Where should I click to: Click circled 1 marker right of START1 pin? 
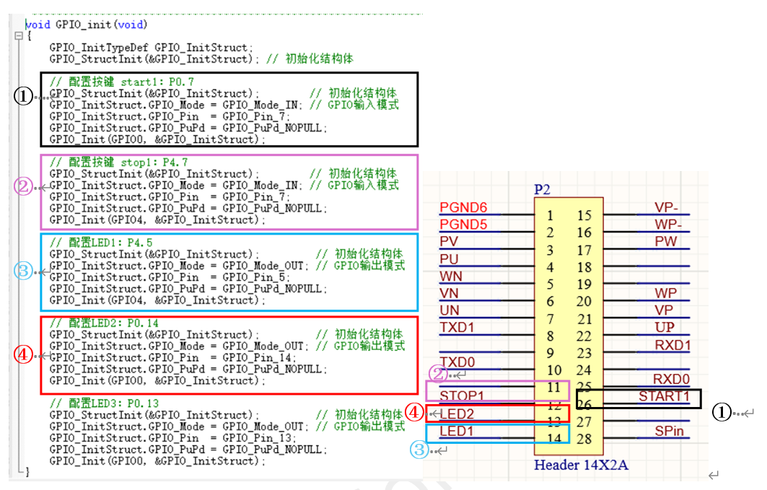(722, 412)
